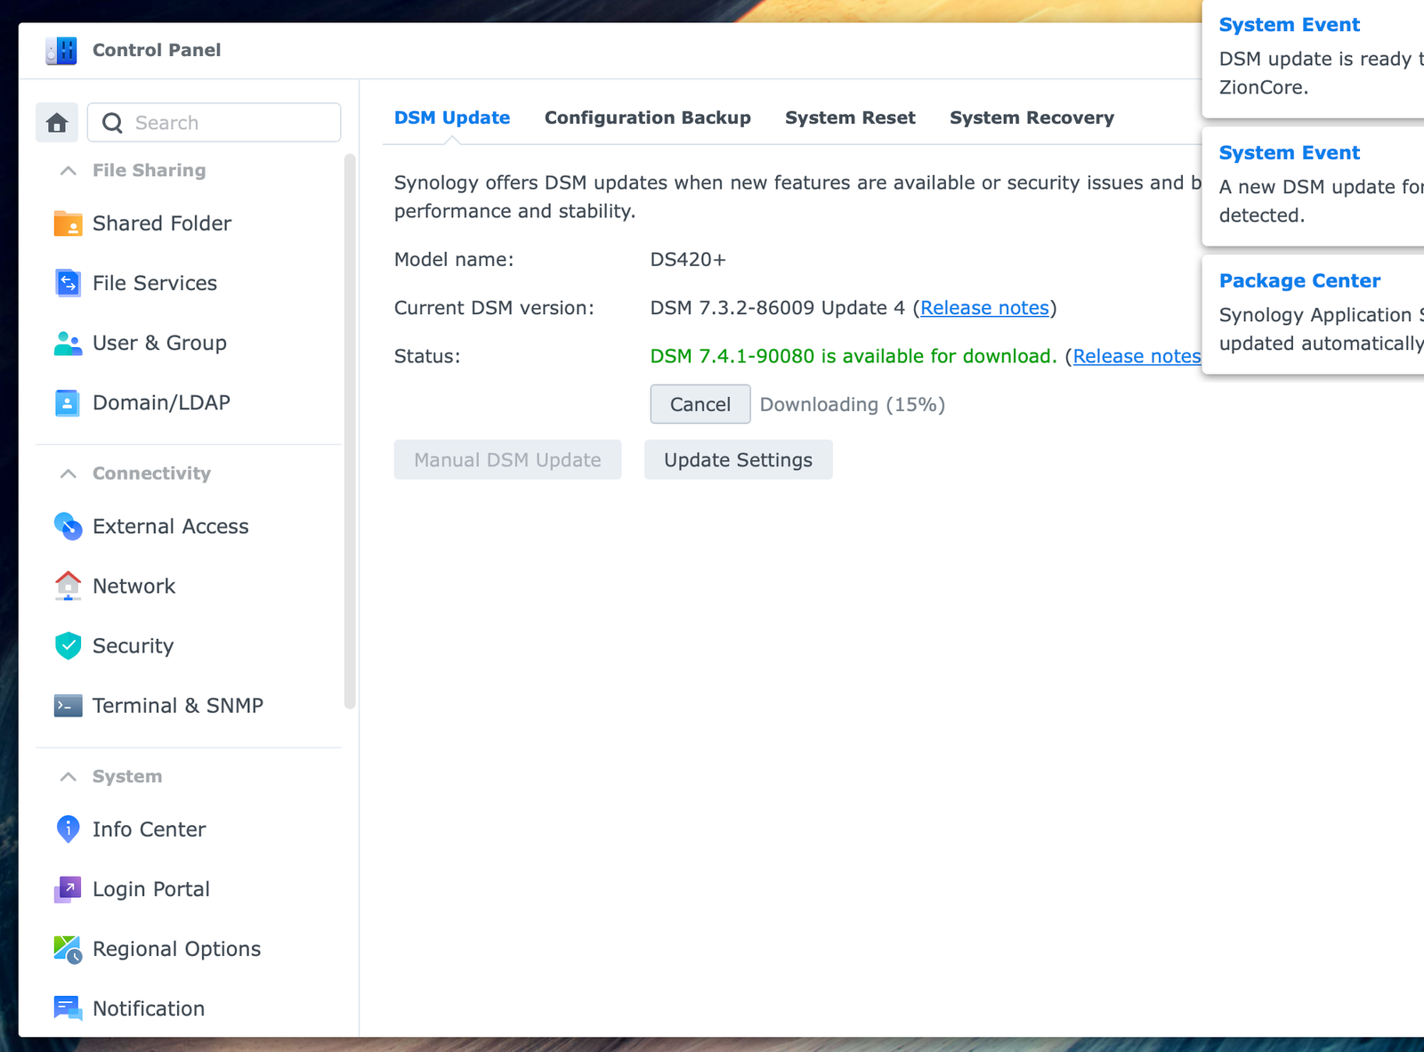Open Shared Folder icon in sidebar
The image size is (1424, 1052).
[68, 223]
